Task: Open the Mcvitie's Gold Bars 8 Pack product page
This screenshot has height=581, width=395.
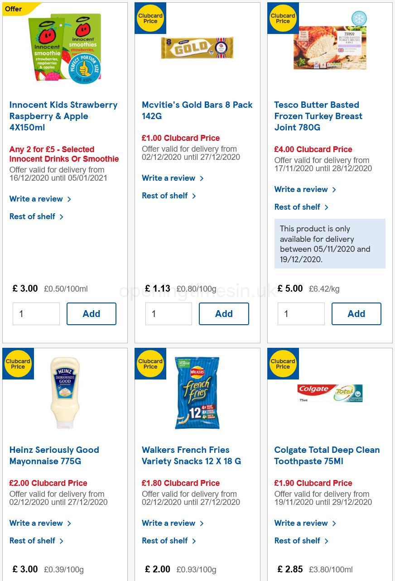Action: 197,110
